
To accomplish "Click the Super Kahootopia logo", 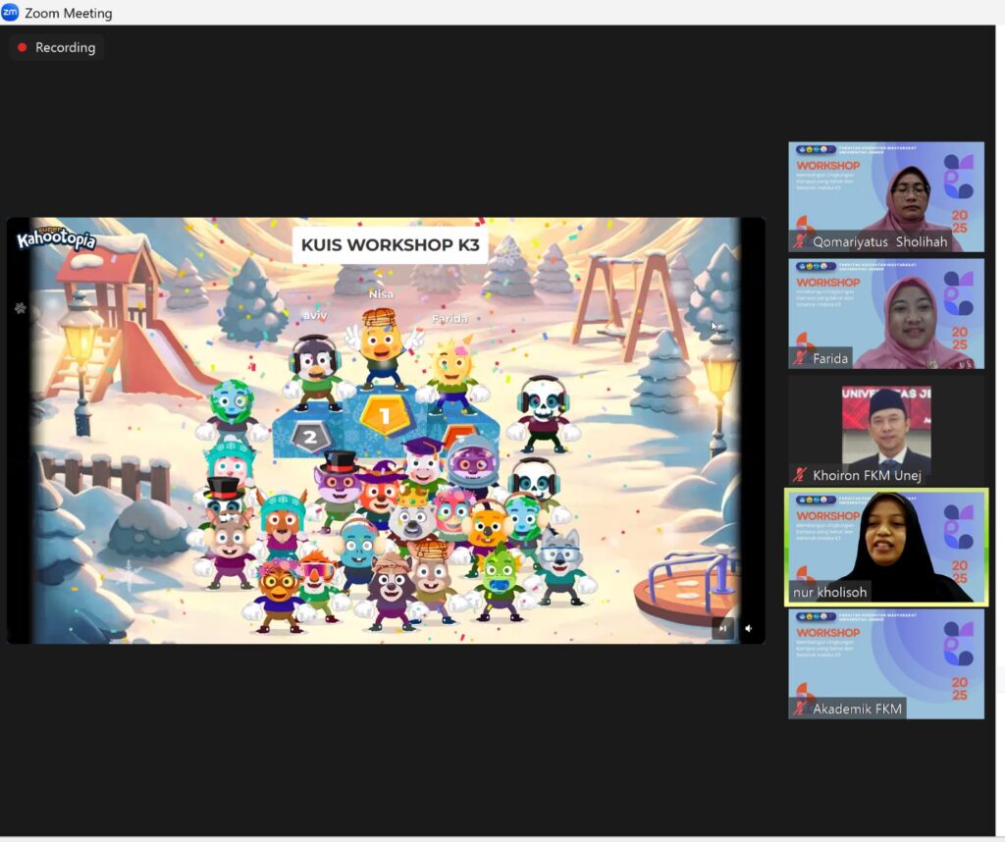I will (56, 239).
